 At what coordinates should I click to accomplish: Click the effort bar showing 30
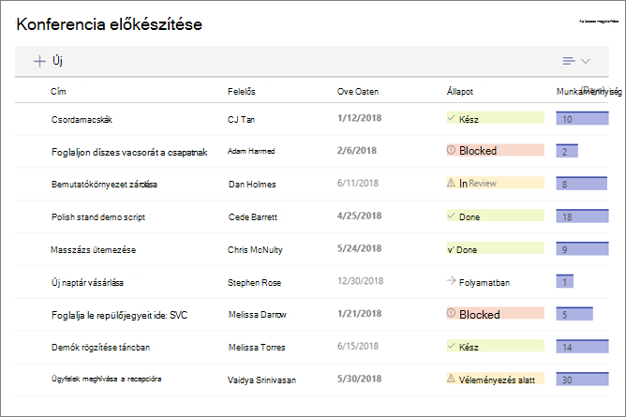(x=583, y=379)
